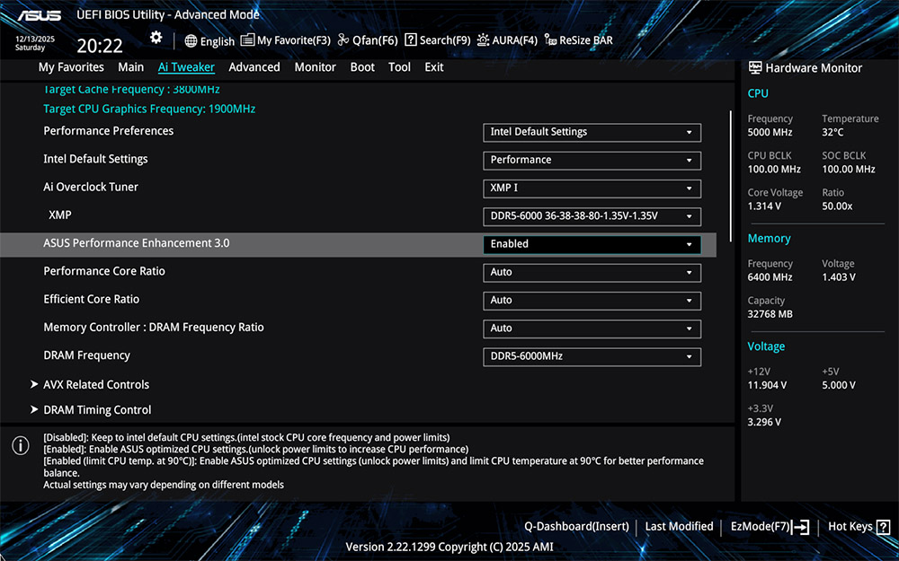The height and width of the screenshot is (561, 899).
Task: View the Last Modified settings
Action: (x=679, y=527)
